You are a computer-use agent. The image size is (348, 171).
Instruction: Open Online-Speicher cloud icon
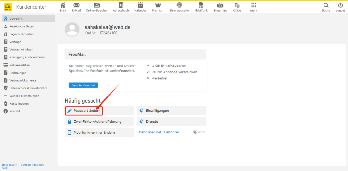[x=97, y=5]
